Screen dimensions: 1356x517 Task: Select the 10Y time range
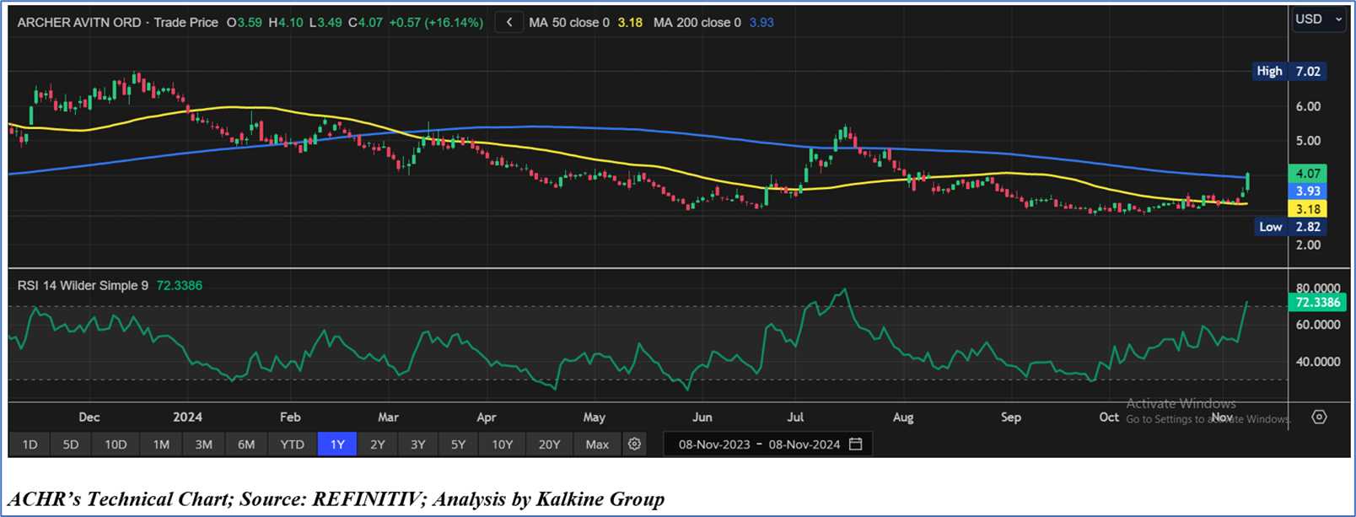pyautogui.click(x=503, y=444)
